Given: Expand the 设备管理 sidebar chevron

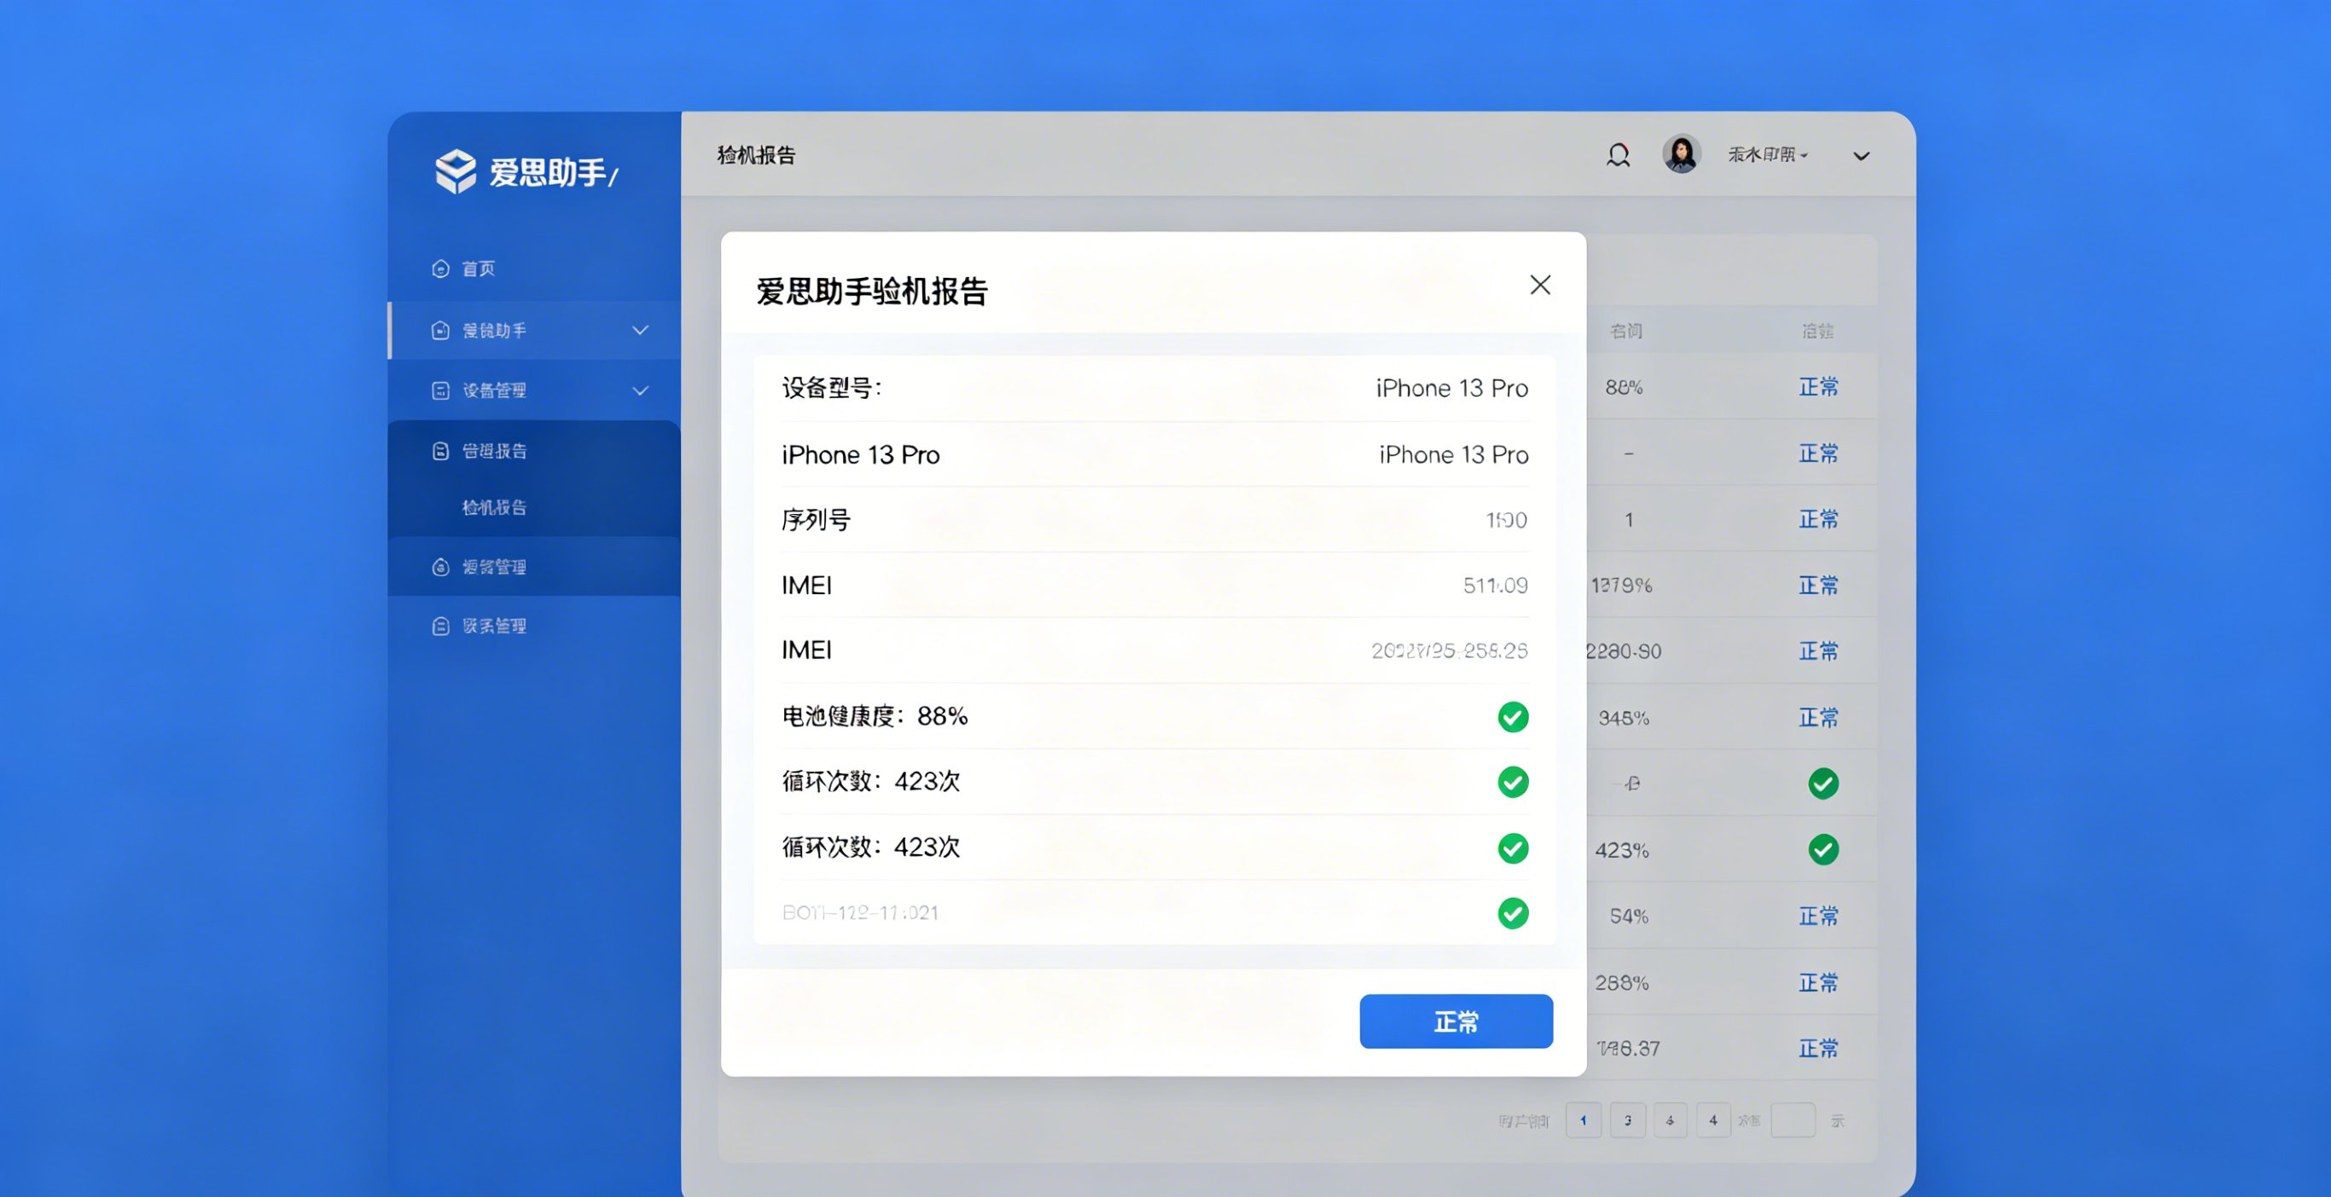Looking at the screenshot, I should tap(641, 390).
